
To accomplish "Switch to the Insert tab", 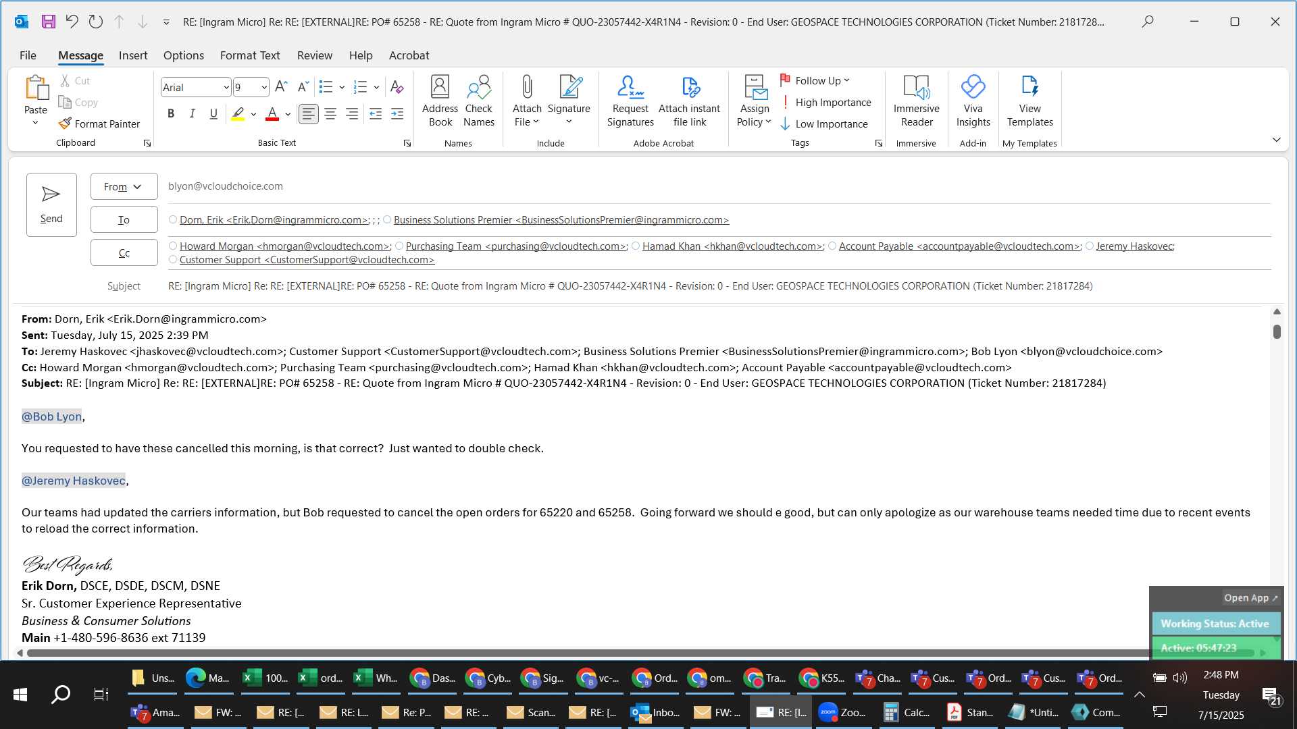I will (133, 55).
